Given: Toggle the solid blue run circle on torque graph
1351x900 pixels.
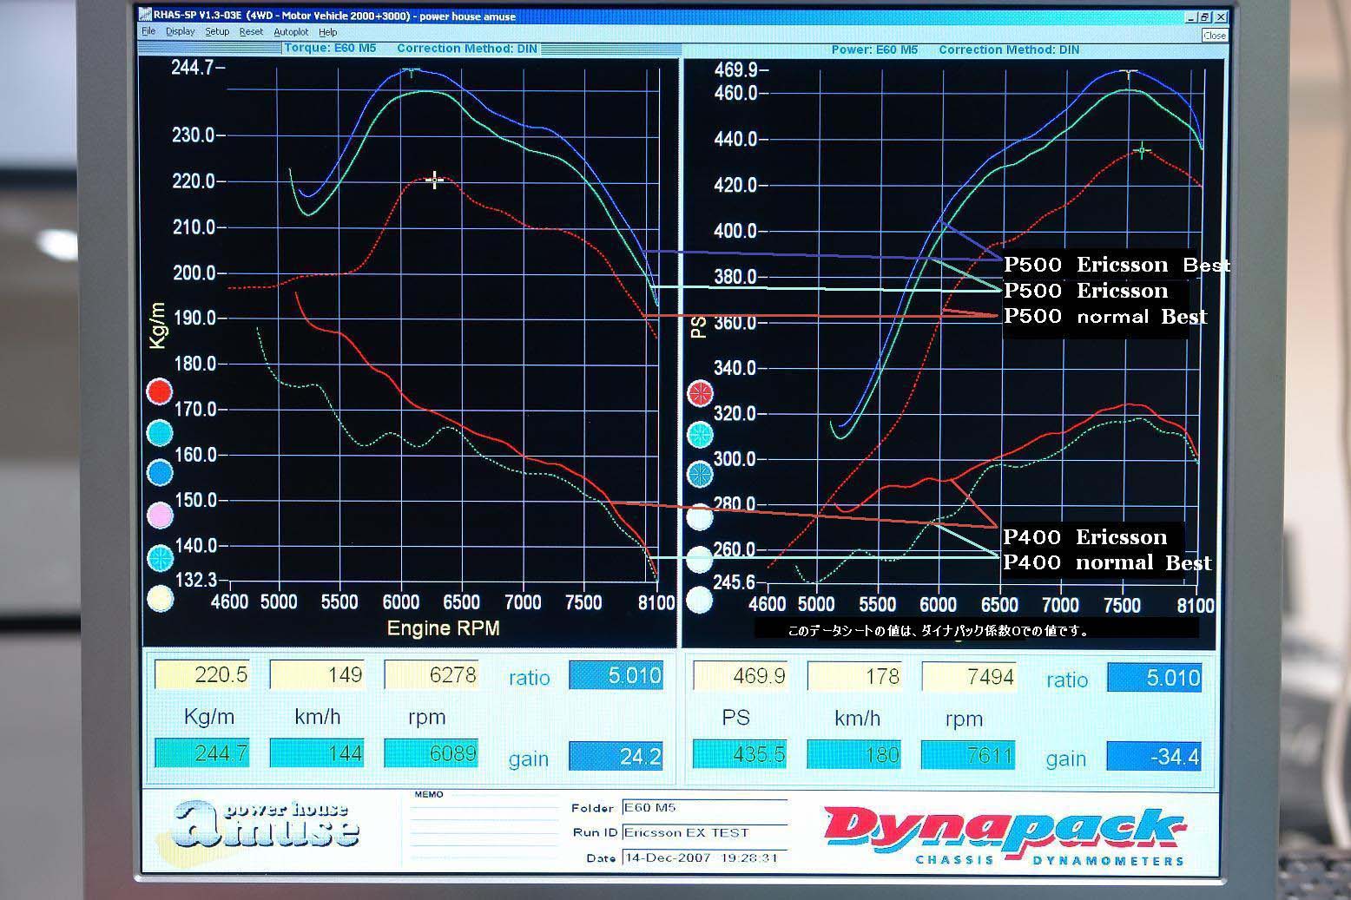Looking at the screenshot, I should pyautogui.click(x=160, y=472).
